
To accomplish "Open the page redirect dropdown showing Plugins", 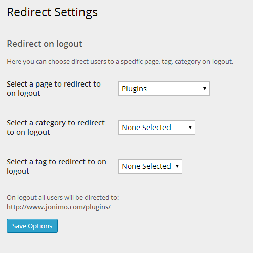I will click(x=164, y=89).
